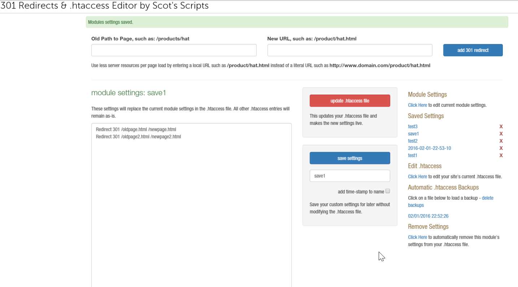Remove the test1 saved setting
Viewport: 518px width, 287px height.
coord(501,156)
